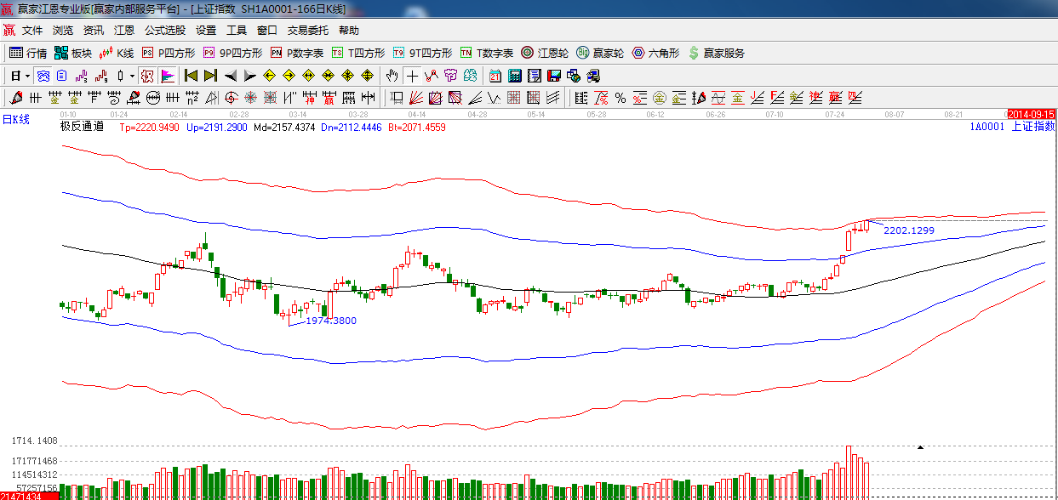The width and height of the screenshot is (1058, 500).
Task: Click the yellow diamond left-arrow icon
Action: [269, 76]
